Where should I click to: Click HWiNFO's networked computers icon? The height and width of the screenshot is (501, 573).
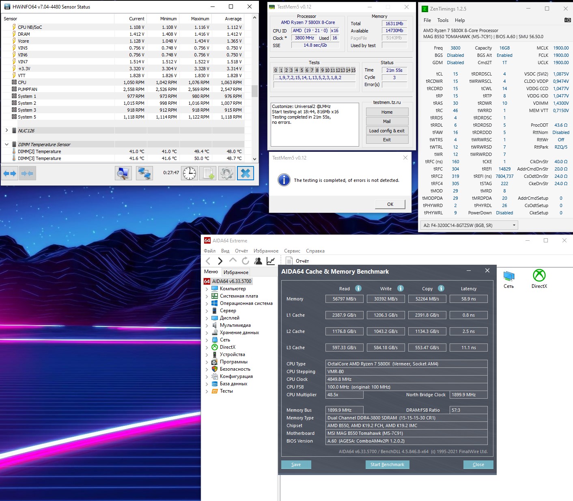click(144, 173)
